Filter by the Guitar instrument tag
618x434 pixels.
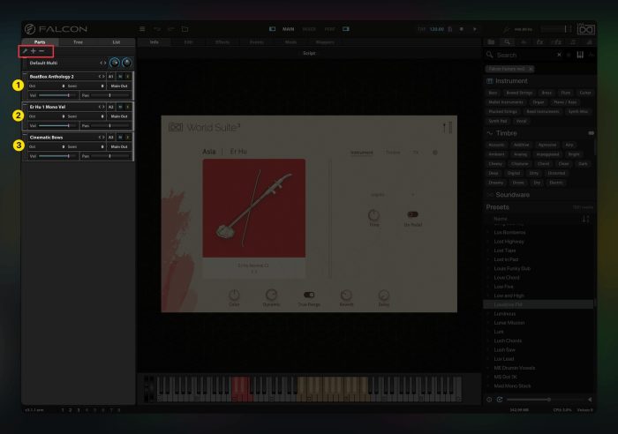pyautogui.click(x=584, y=93)
